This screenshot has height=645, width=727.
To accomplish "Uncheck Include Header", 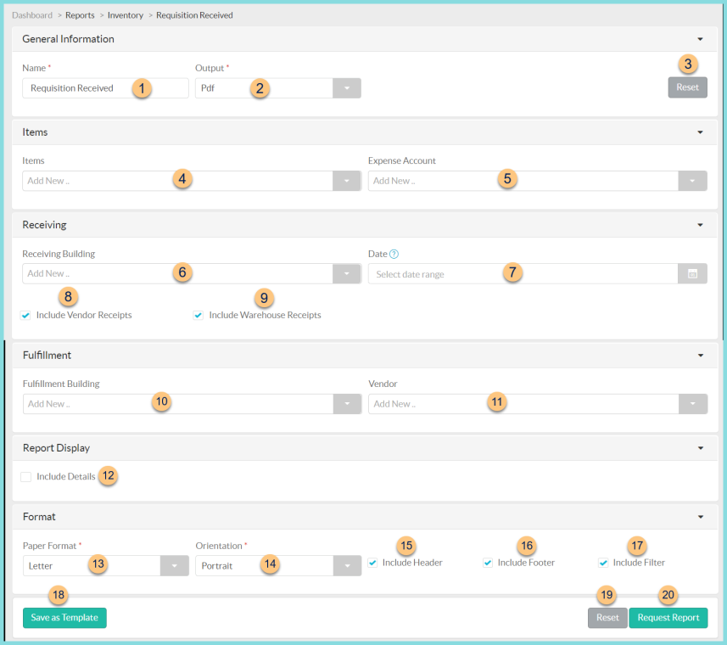I will pyautogui.click(x=372, y=562).
